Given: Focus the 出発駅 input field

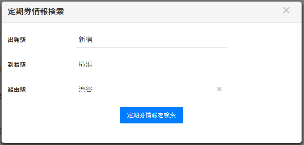Looking at the screenshot, I should (x=151, y=40).
